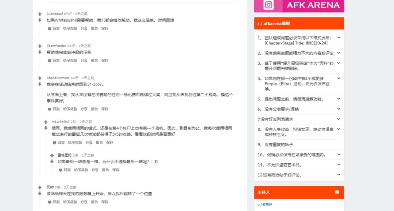
Task: Expand rule 7 没有好友列表请求
Action: pyautogui.click(x=339, y=119)
